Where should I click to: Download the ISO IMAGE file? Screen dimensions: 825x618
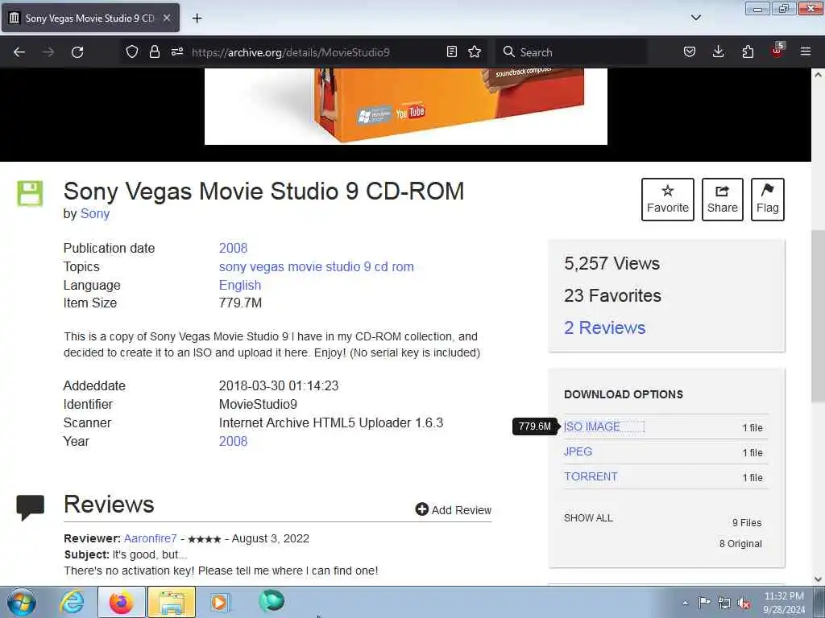pyautogui.click(x=592, y=426)
